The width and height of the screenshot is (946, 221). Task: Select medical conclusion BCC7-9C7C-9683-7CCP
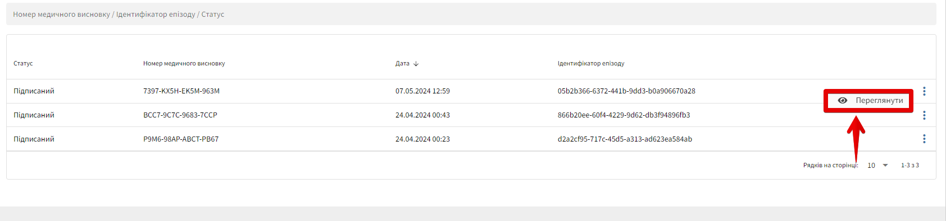click(x=180, y=115)
